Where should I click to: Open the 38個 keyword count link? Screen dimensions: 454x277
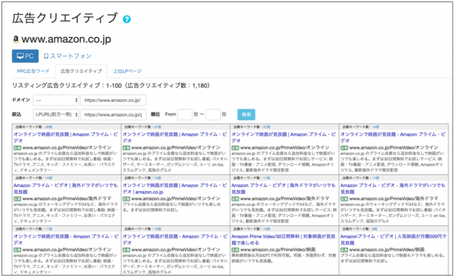[49, 127]
